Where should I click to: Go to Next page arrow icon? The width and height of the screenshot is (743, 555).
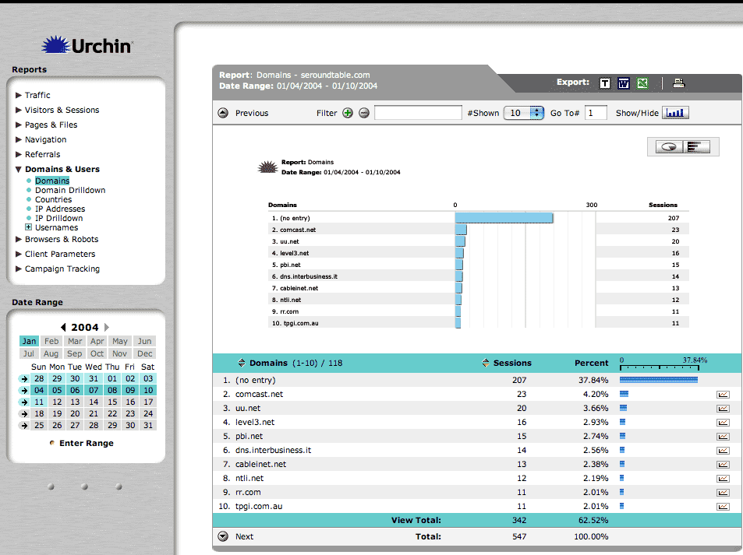[x=223, y=536]
